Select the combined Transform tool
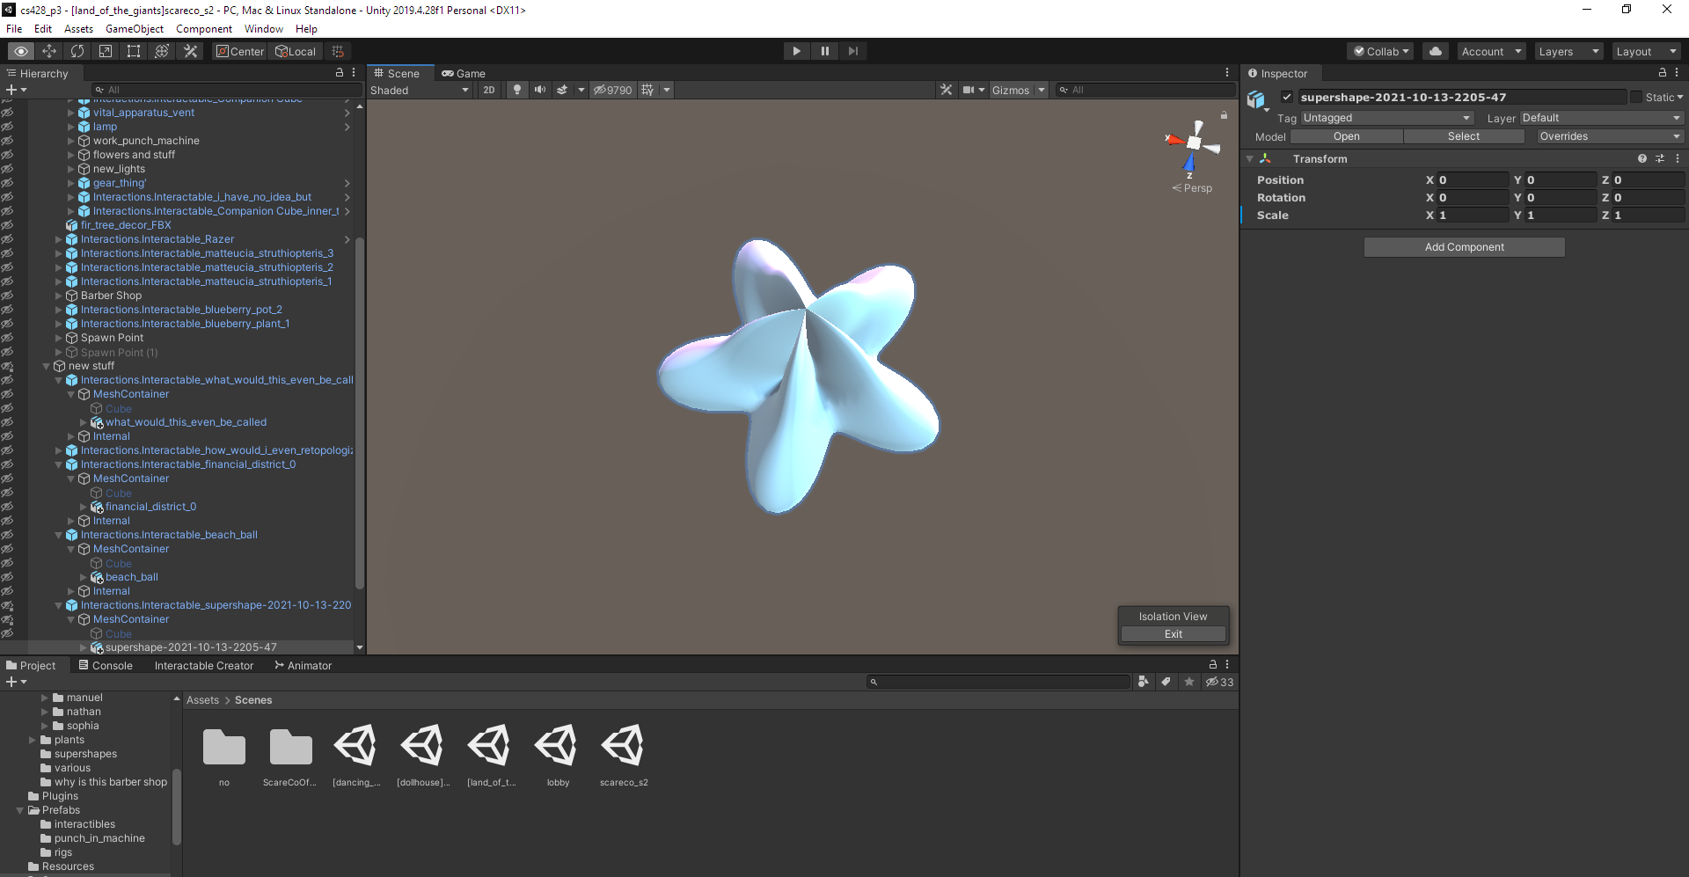 [162, 51]
